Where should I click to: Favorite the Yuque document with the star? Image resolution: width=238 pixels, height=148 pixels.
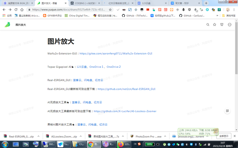[215, 25]
